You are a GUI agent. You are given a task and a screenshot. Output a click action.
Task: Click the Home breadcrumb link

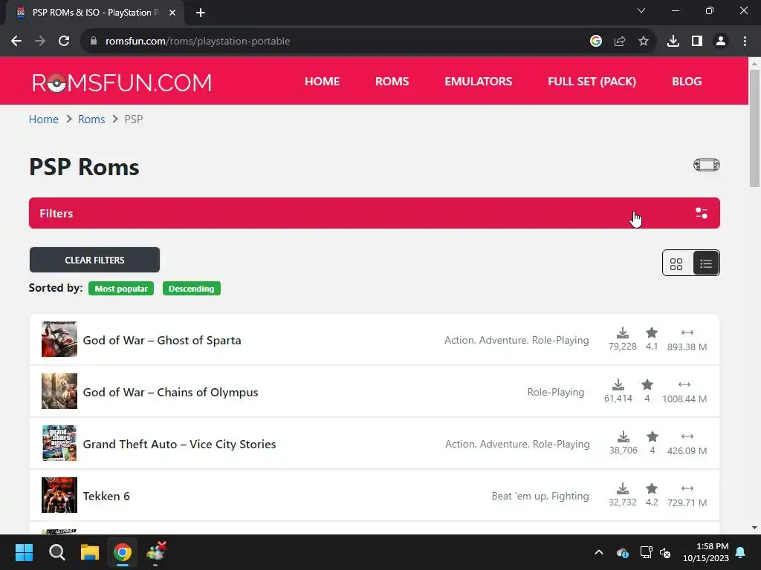click(44, 119)
